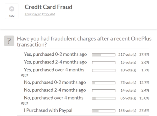Open the Credit Card Fraud thread title
The image size is (157, 116).
(x=48, y=7)
